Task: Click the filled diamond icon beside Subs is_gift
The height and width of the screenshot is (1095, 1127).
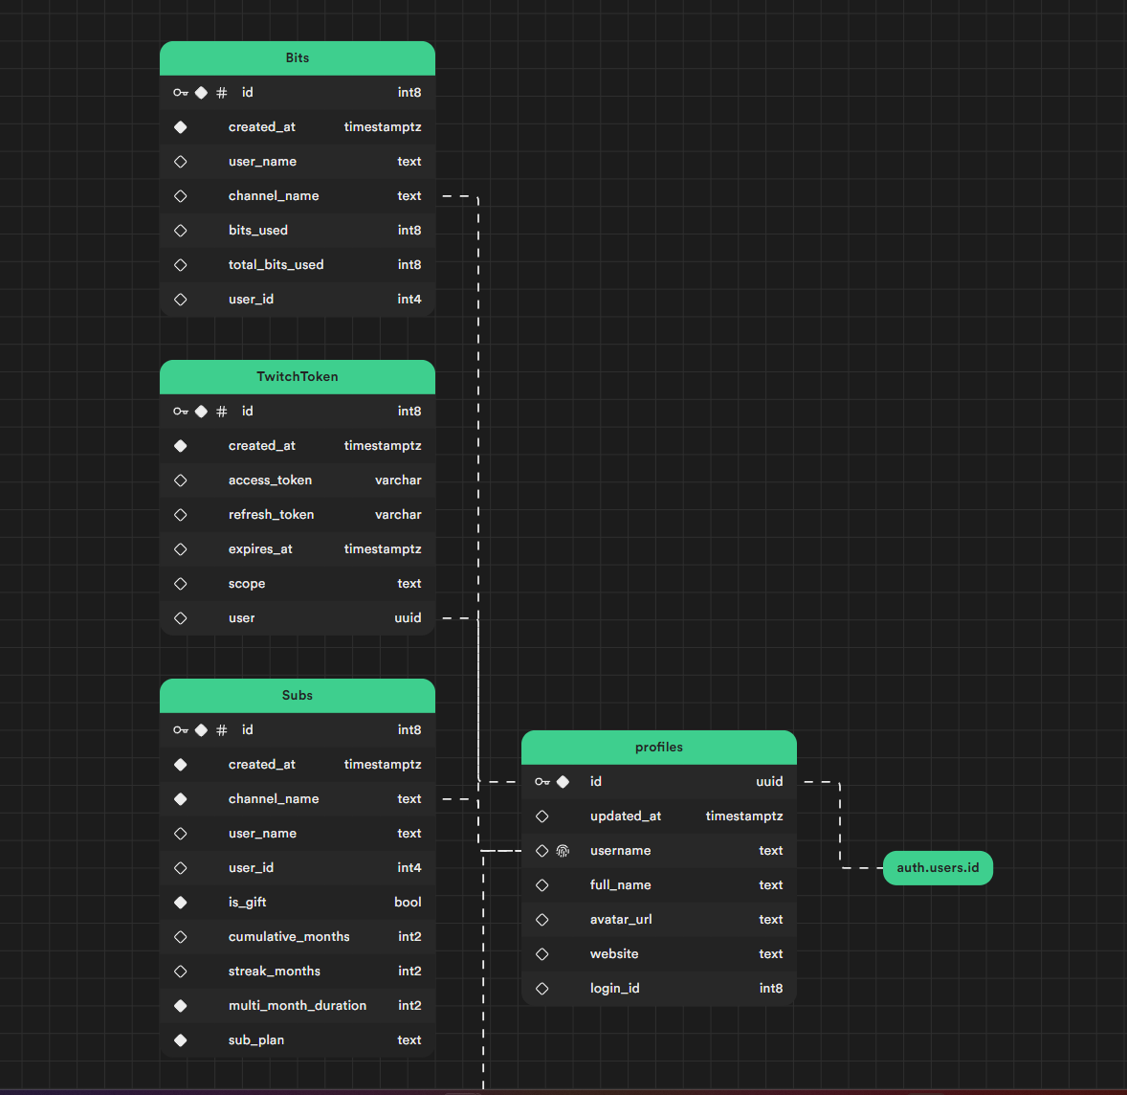Action: coord(181,903)
